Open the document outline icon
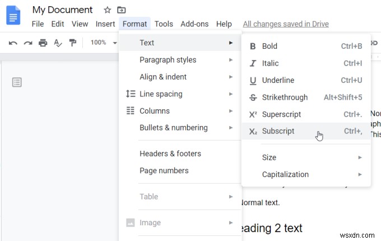The image size is (381, 241). coord(17,82)
